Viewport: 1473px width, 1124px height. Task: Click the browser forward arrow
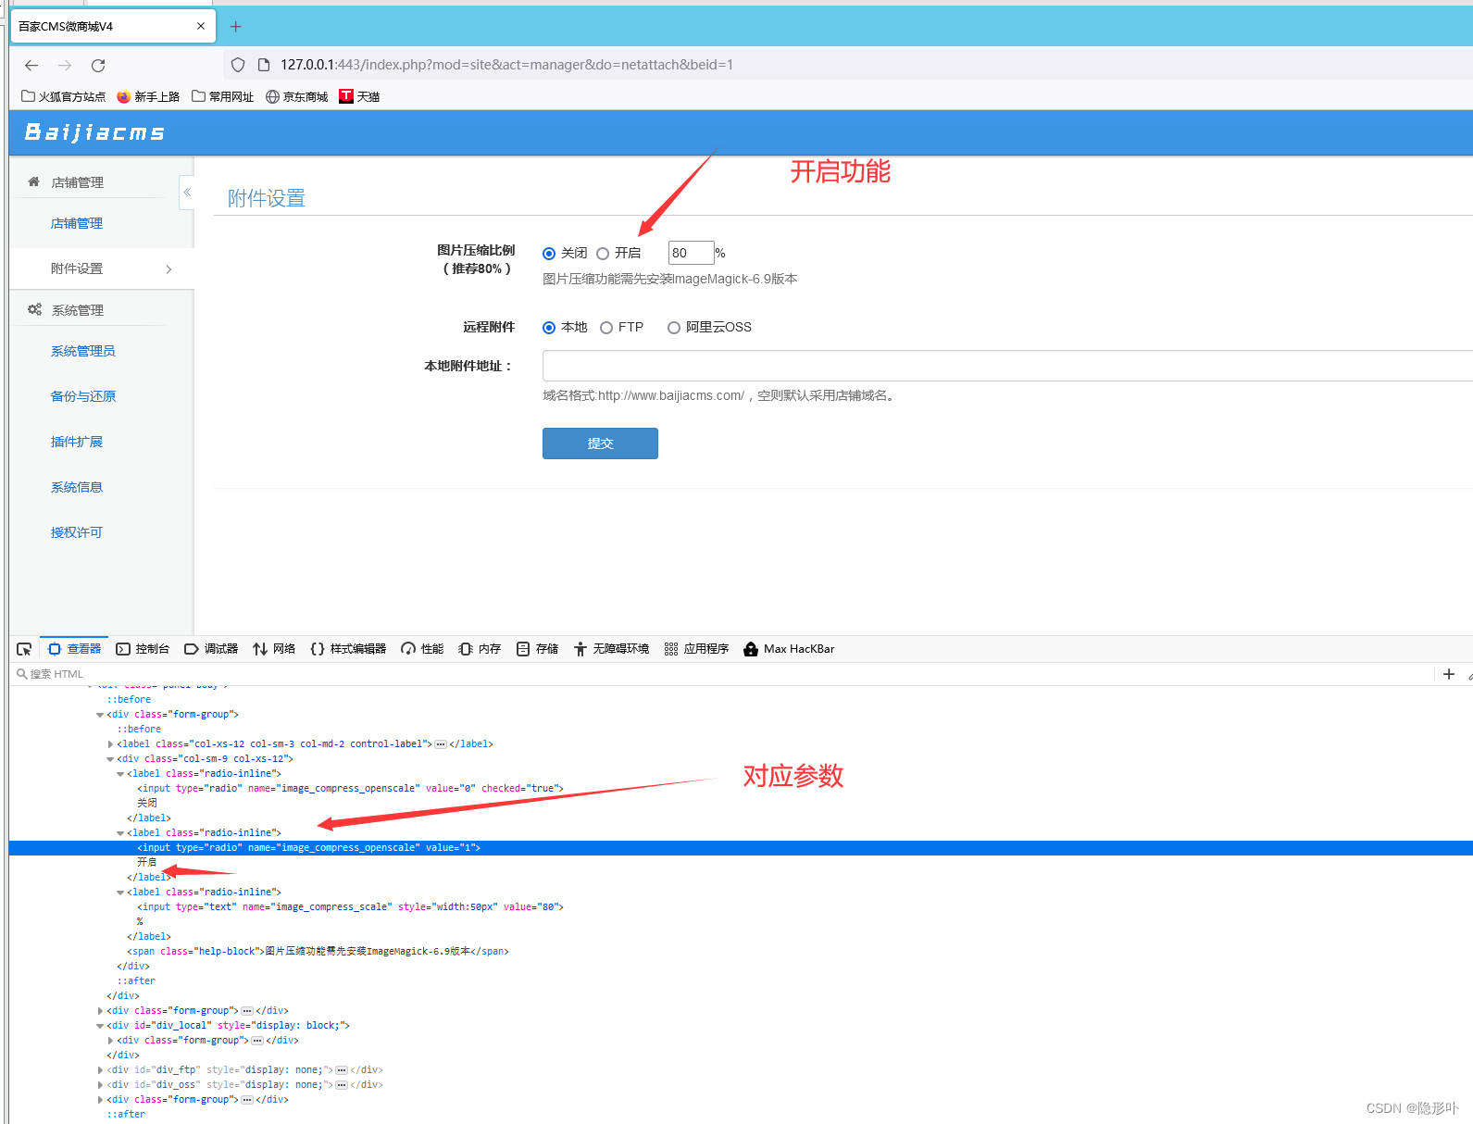(x=65, y=65)
